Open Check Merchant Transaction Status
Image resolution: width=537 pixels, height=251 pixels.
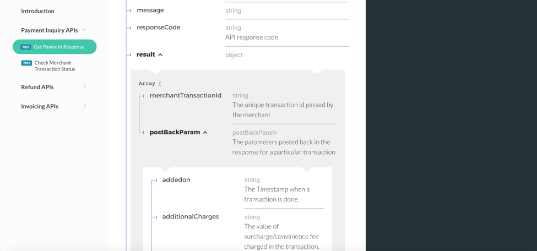pyautogui.click(x=54, y=66)
